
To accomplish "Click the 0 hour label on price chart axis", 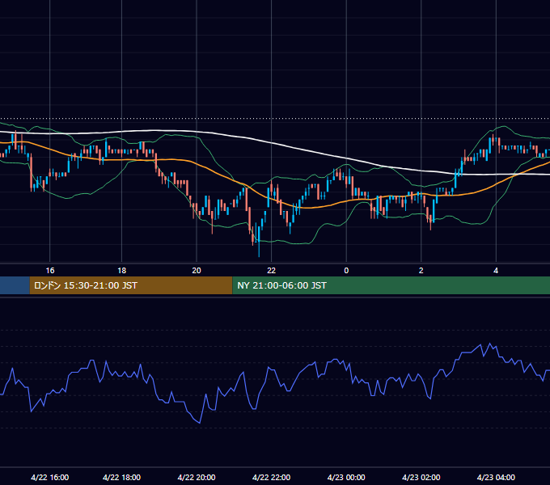I will 346,271.
